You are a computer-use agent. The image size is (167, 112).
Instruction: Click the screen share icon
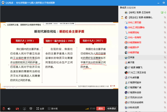pyautogui.click(x=24, y=108)
